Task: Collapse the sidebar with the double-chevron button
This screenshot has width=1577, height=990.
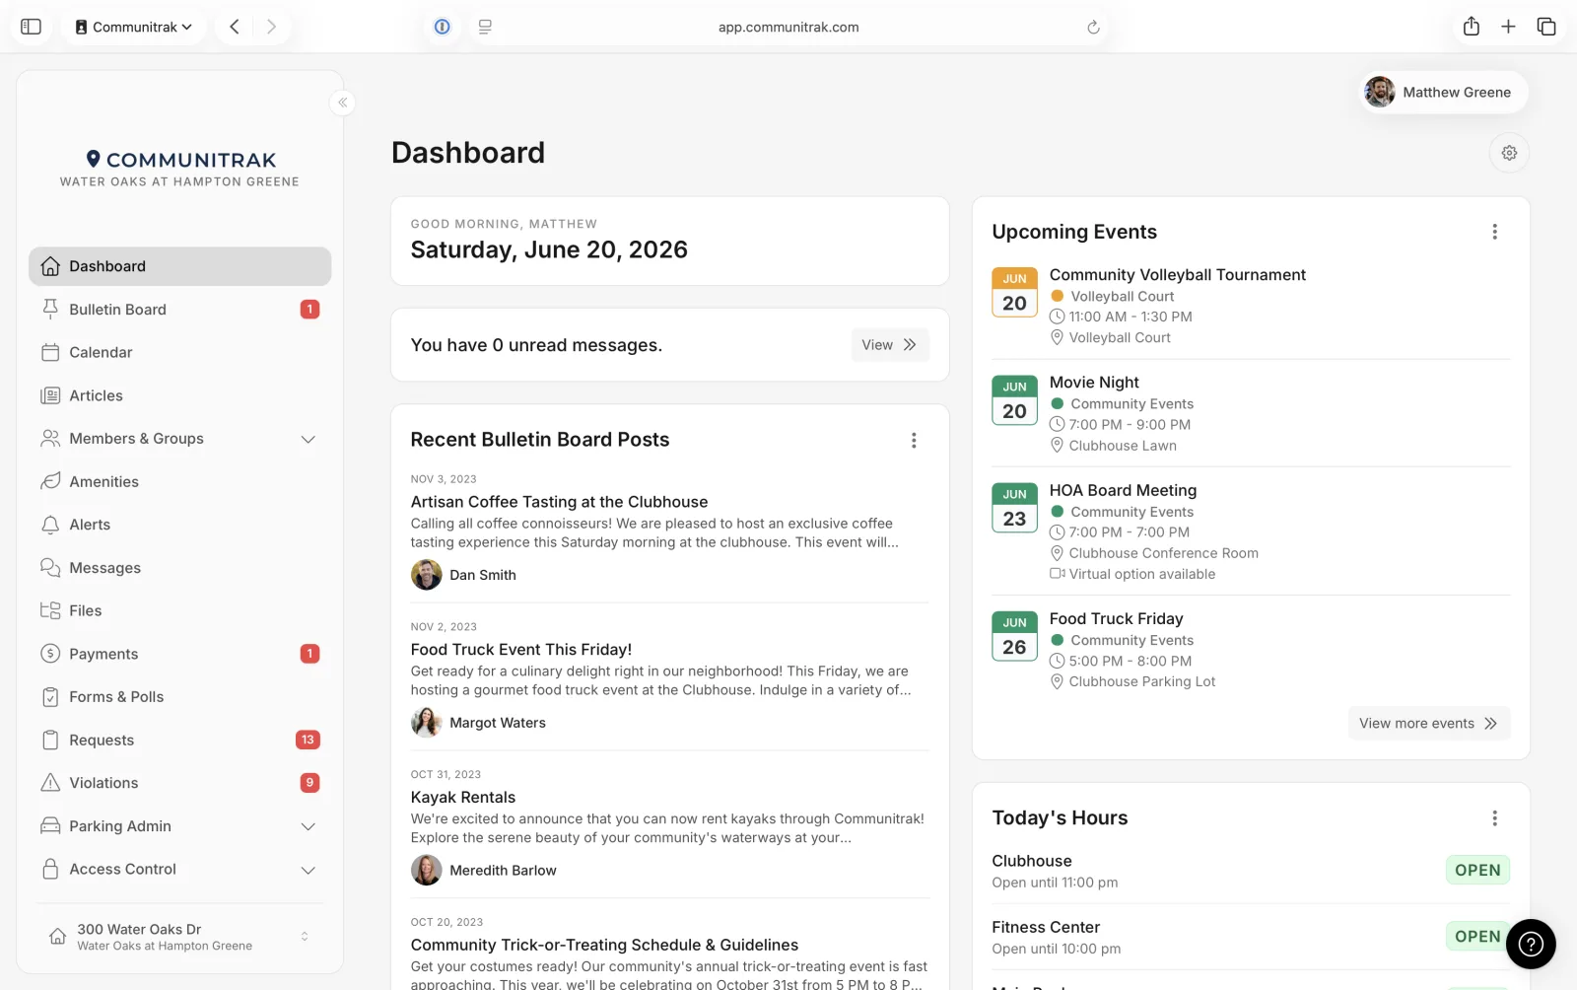Action: pyautogui.click(x=342, y=103)
